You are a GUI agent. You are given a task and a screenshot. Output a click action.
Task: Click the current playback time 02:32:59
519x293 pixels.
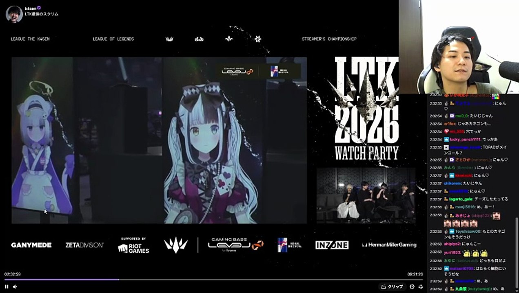pos(13,274)
